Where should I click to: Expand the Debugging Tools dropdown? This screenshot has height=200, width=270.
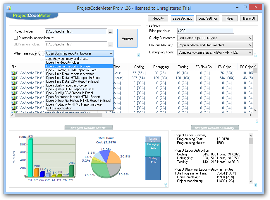pos(250,52)
